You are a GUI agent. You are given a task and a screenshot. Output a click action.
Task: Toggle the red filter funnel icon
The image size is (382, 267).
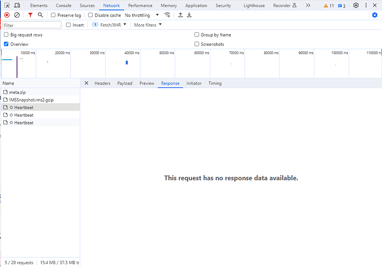coord(30,15)
